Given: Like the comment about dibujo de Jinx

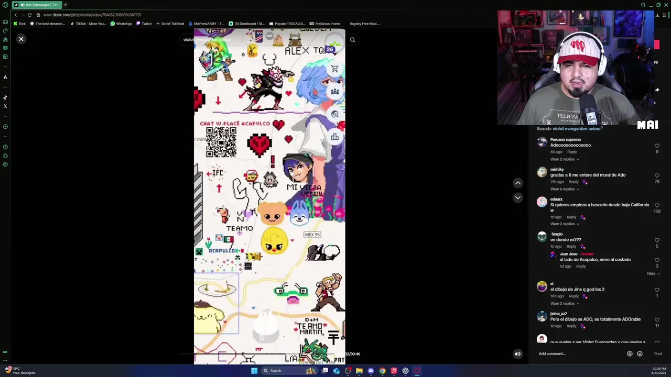Looking at the screenshot, I should click(x=657, y=290).
